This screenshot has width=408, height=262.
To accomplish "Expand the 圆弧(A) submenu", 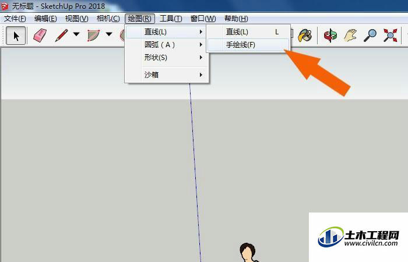I will 167,45.
